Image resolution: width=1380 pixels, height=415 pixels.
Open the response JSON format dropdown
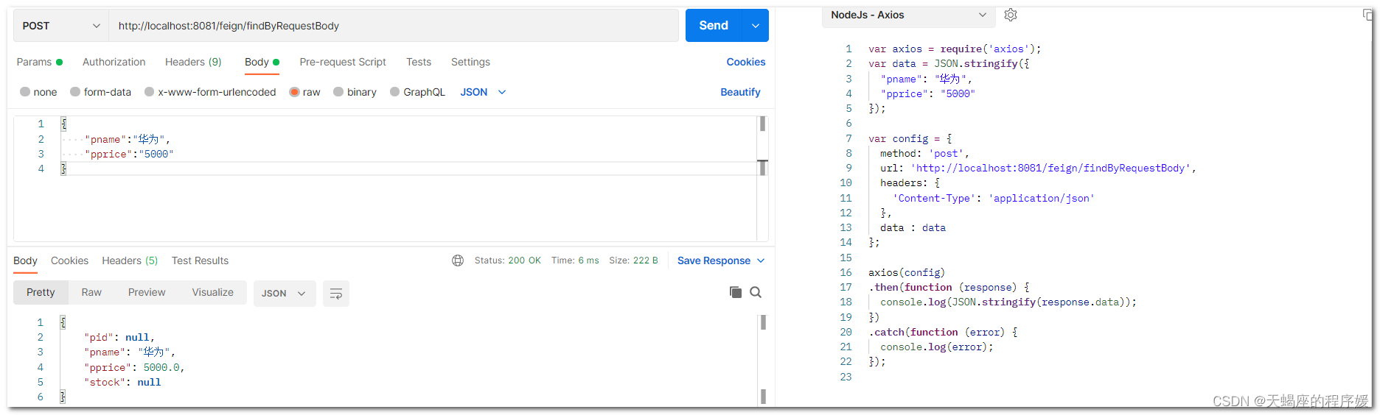click(284, 294)
